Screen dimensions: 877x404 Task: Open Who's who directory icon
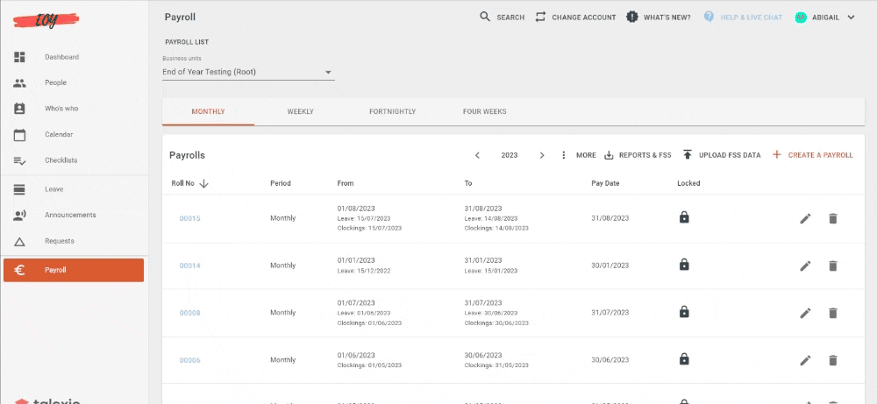tap(19, 109)
